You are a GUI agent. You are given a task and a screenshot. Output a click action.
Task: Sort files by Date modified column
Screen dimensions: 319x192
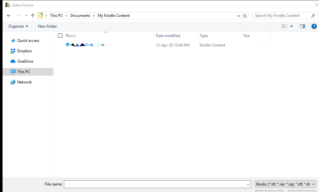(168, 36)
